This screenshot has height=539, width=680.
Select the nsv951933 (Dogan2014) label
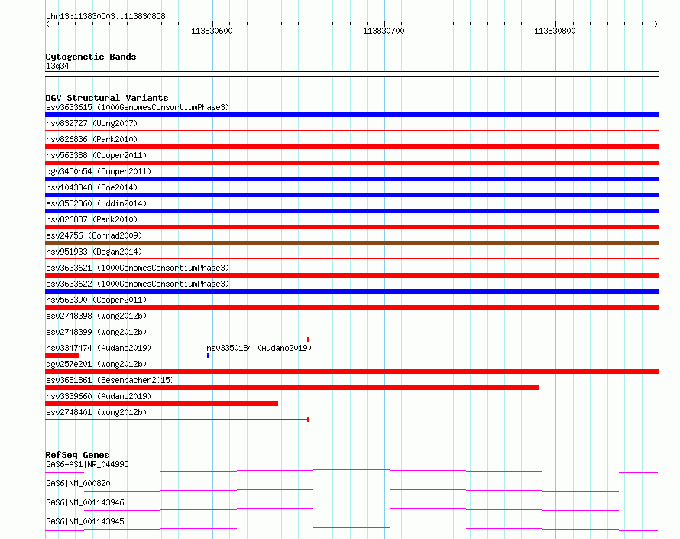[x=94, y=252]
